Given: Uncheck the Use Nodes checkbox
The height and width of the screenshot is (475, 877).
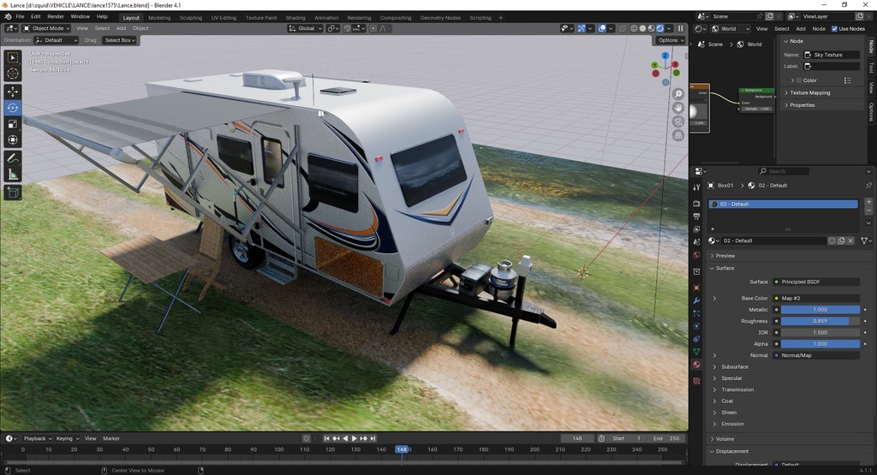Looking at the screenshot, I should click(834, 28).
